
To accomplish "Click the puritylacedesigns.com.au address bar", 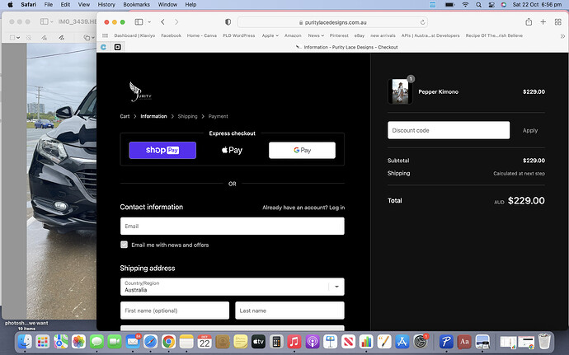I will pos(332,22).
